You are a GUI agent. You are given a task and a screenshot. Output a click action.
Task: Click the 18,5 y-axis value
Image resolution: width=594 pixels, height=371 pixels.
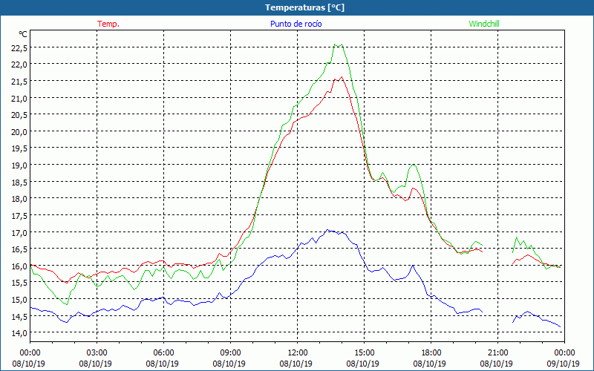pyautogui.click(x=19, y=182)
